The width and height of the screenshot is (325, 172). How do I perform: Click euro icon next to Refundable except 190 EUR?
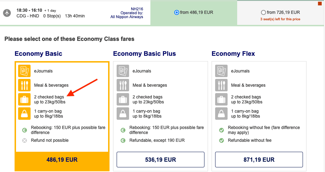pos(123,140)
